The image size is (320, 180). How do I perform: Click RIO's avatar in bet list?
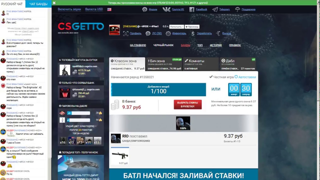click(x=116, y=138)
